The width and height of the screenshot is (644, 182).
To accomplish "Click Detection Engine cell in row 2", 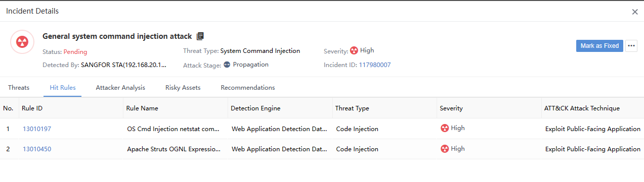I will 279,149.
